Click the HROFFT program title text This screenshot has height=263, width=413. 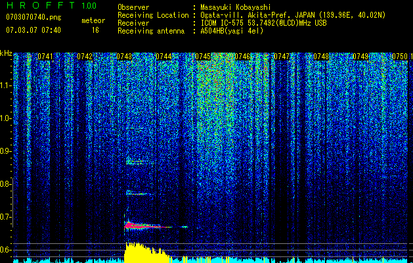(41, 5)
